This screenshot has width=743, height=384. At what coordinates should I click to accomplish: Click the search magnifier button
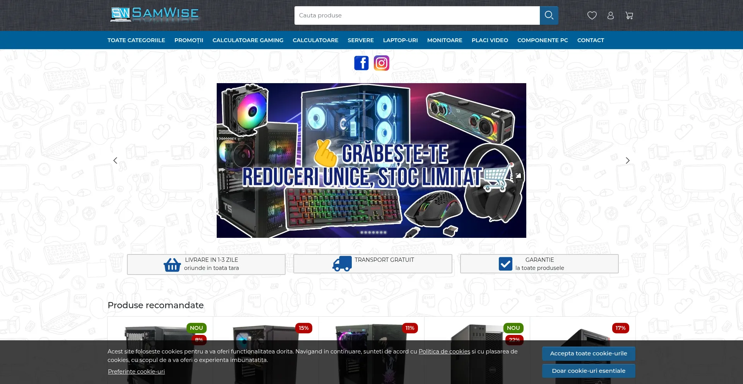pyautogui.click(x=549, y=15)
